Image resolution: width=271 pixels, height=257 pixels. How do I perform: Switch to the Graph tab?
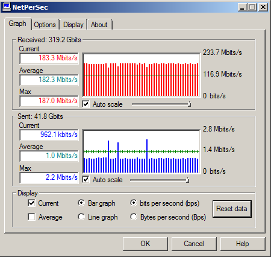coord(17,24)
